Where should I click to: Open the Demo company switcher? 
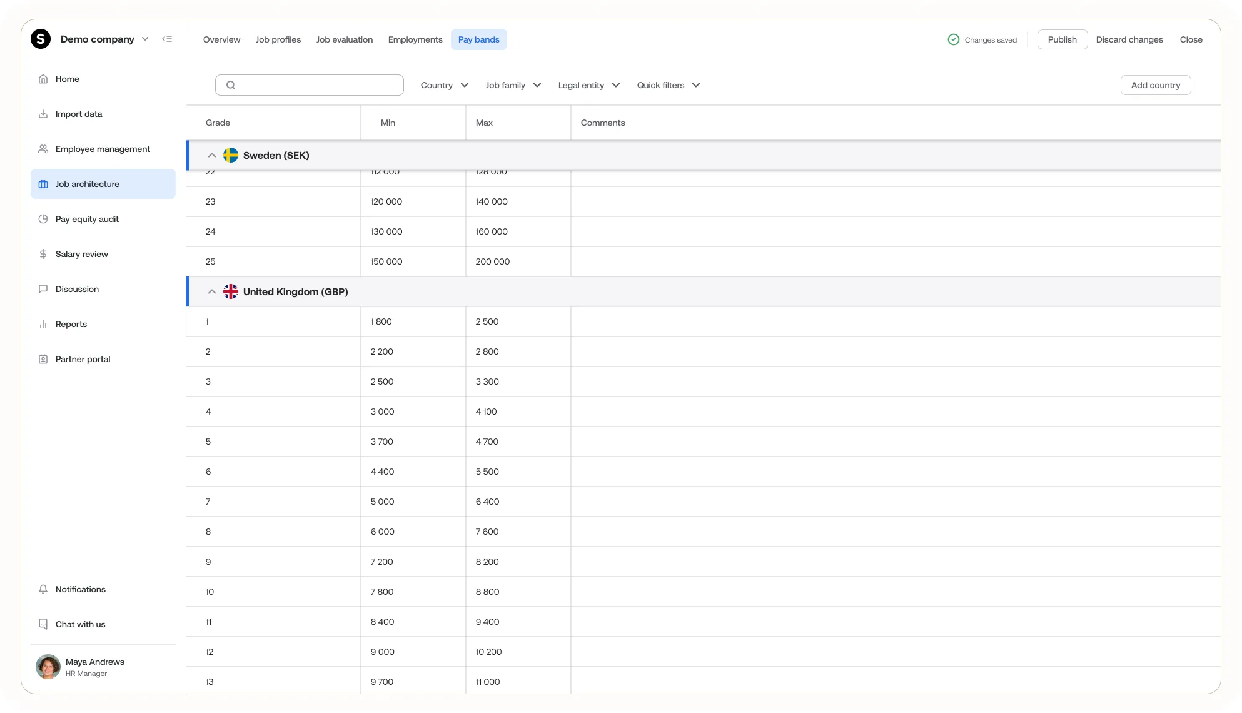[104, 39]
